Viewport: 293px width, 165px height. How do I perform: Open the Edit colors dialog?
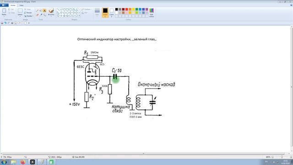pyautogui.click(x=152, y=13)
